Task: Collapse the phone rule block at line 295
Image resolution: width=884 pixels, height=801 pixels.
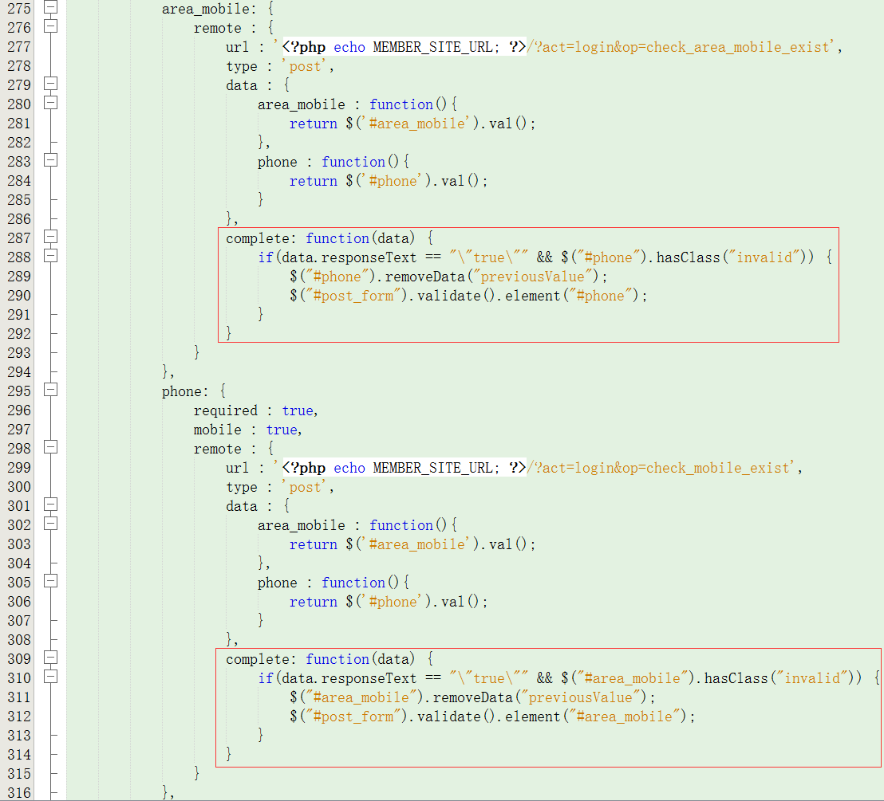Action: (51, 391)
